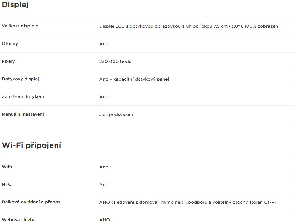Screen dimensions: 298x224
Task: Click the ANO value for Webová služba
Action: pyautogui.click(x=105, y=220)
